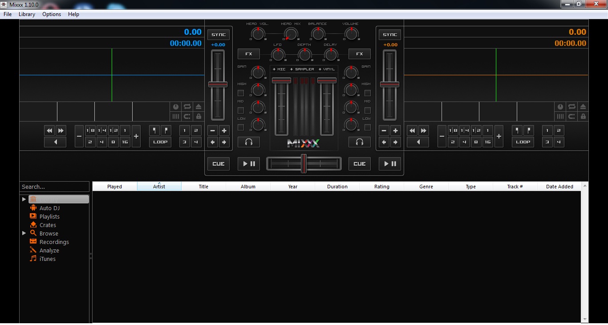Expand the Browse tree node arrow
Viewport: 608px width, 325px height.
tap(24, 233)
